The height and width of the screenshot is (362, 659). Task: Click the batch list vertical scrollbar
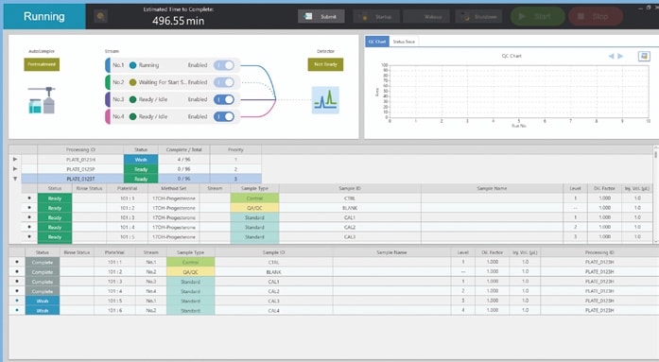tap(655, 195)
